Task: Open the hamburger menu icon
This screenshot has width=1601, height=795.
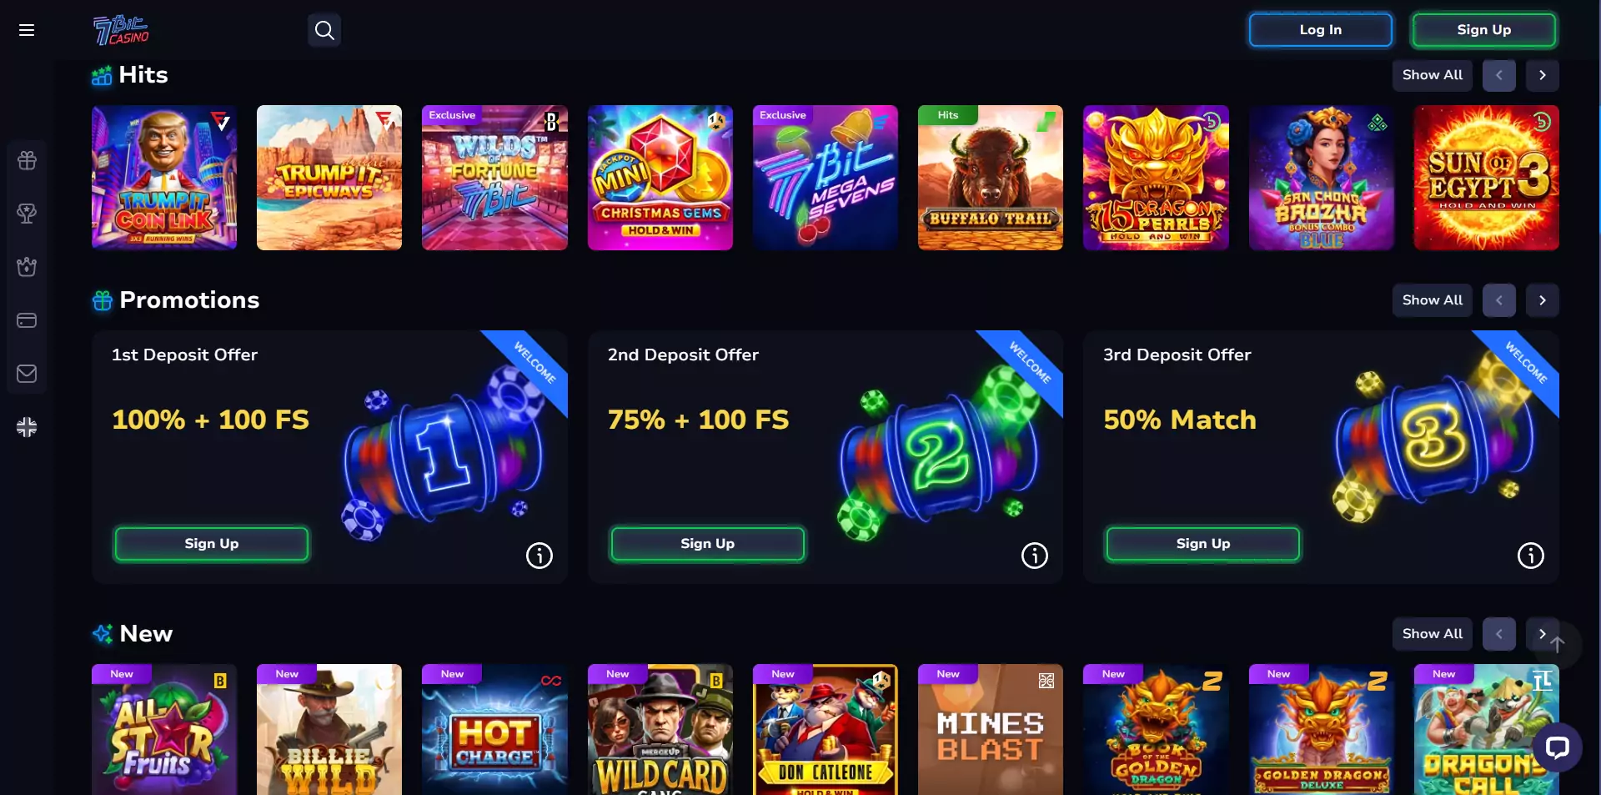Action: [27, 30]
